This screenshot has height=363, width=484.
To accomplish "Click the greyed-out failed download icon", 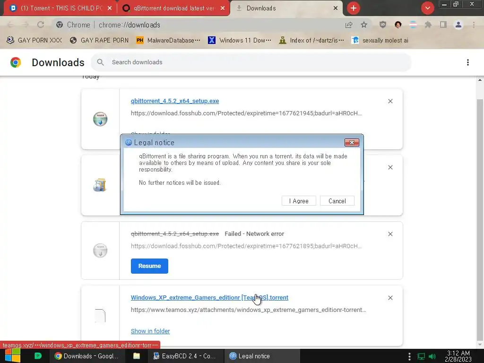I will pos(100,251).
